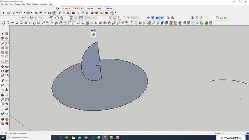Open the V-Ray Asset Editor
Viewport: 249px width, 140px height.
(x=51, y=18)
